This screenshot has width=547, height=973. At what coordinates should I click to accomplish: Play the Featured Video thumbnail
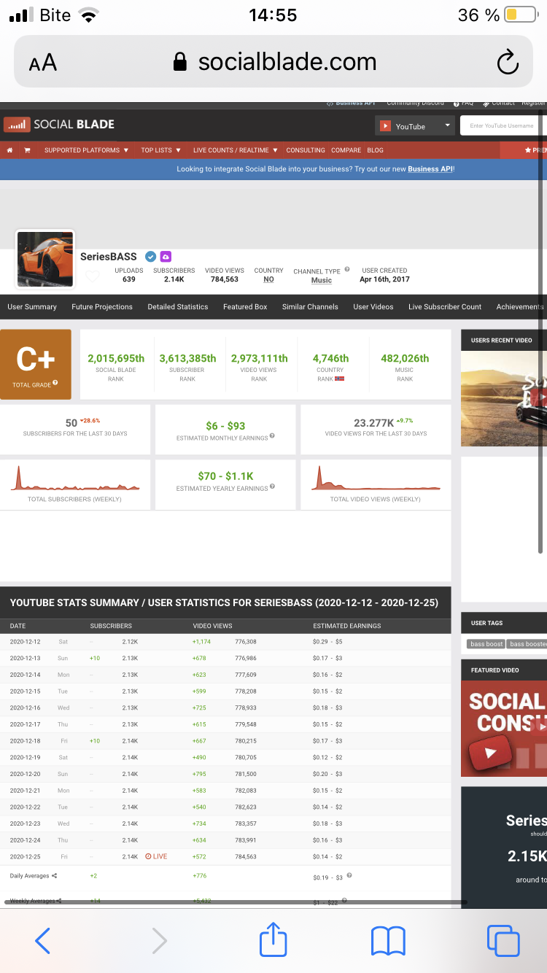pyautogui.click(x=504, y=729)
